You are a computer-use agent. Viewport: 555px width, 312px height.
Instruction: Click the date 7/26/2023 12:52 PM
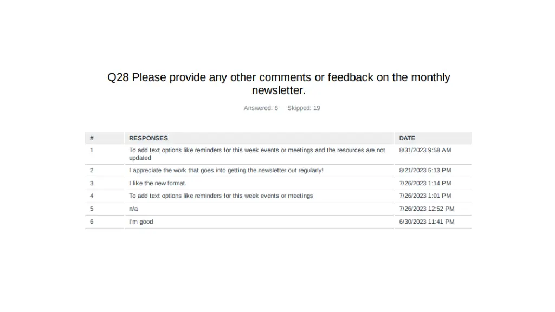[427, 209]
